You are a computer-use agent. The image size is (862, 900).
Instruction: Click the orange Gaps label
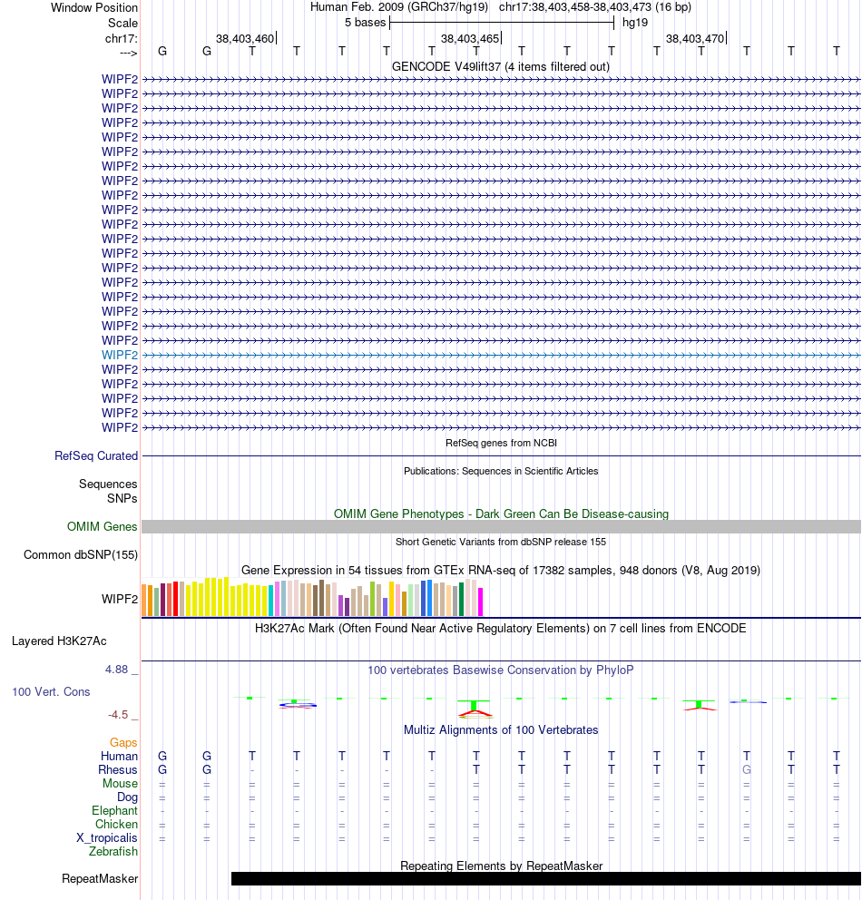click(123, 743)
